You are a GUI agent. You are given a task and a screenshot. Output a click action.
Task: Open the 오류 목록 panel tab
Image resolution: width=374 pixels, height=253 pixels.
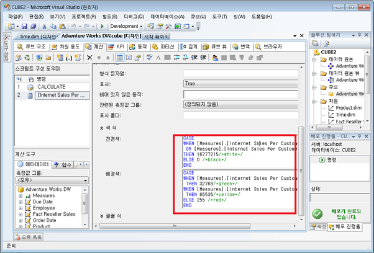[29, 237]
